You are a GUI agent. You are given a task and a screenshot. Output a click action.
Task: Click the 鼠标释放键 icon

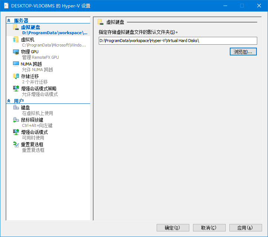point(16,120)
